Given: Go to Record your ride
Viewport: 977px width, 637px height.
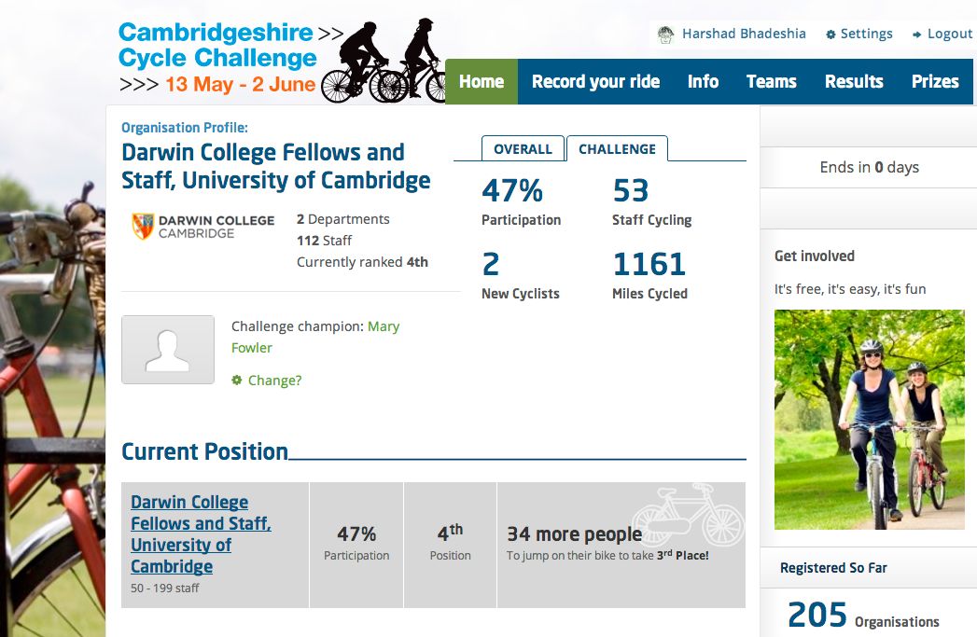Looking at the screenshot, I should point(595,82).
